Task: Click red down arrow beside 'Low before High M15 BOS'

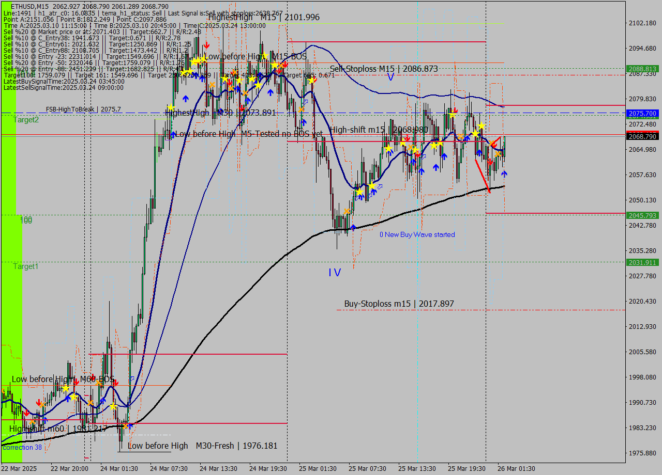Action: pos(206,45)
